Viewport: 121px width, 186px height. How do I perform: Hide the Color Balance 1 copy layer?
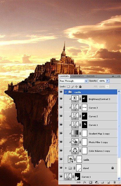point(61,151)
